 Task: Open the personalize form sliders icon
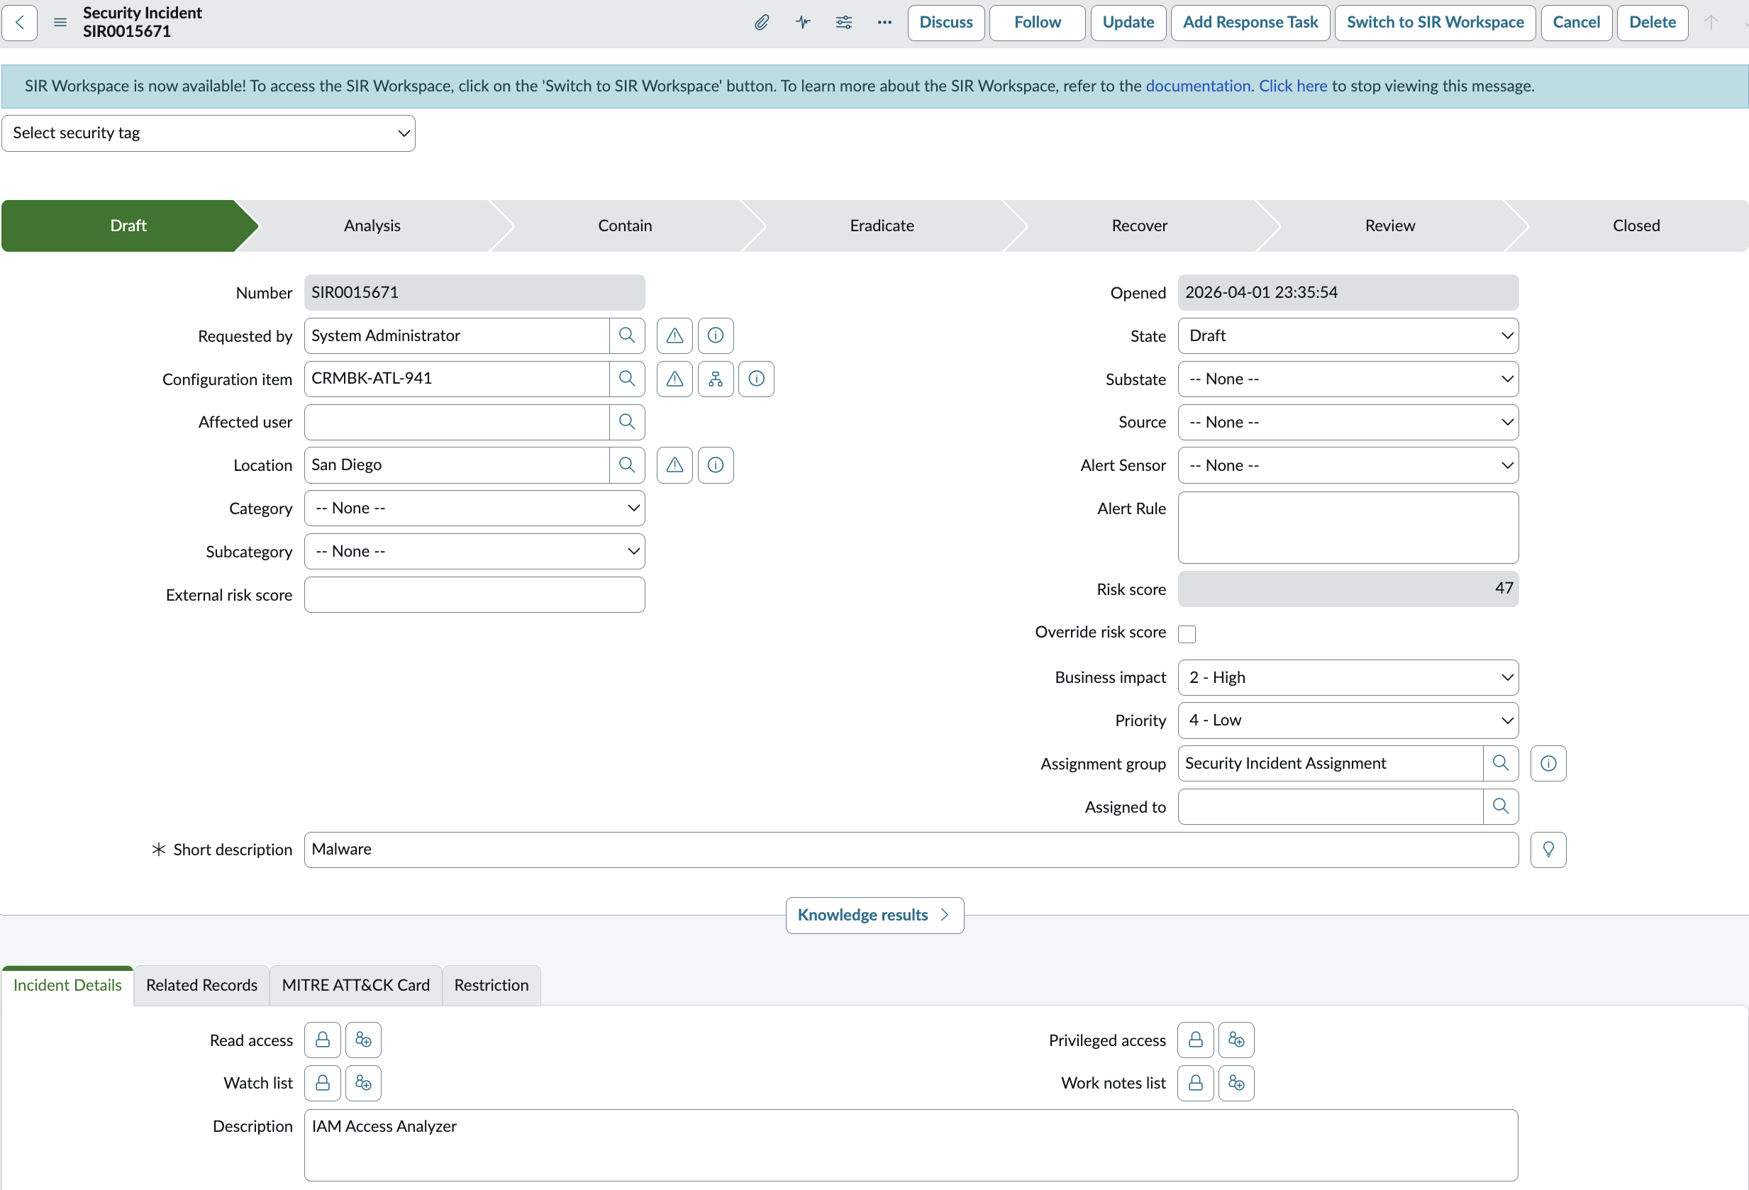tap(843, 23)
